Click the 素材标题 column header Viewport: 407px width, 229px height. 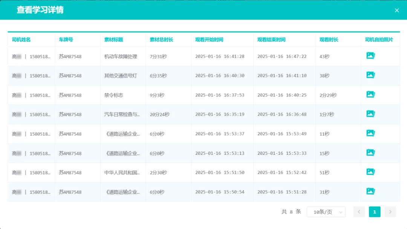(114, 40)
